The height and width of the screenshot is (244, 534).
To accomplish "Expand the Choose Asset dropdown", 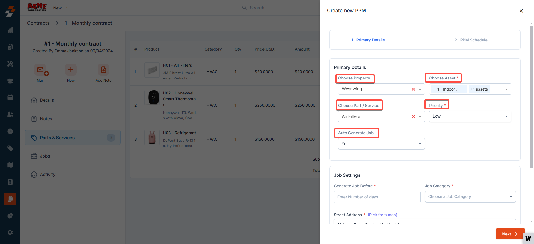I will coord(506,89).
